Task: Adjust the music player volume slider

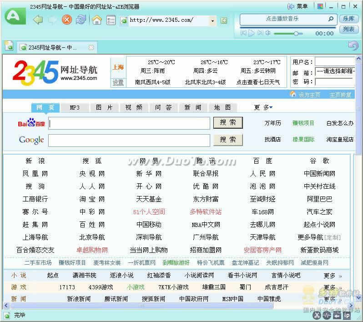Action: click(x=296, y=33)
